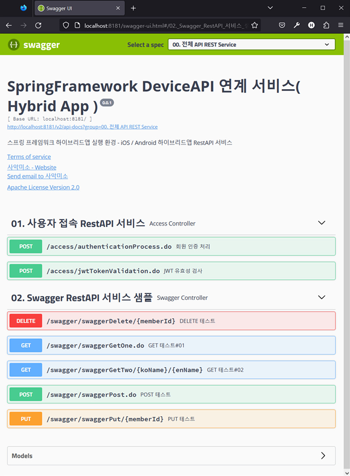The image size is (350, 476).
Task: Open the 사악미소 - Website link
Action: pyautogui.click(x=31, y=167)
